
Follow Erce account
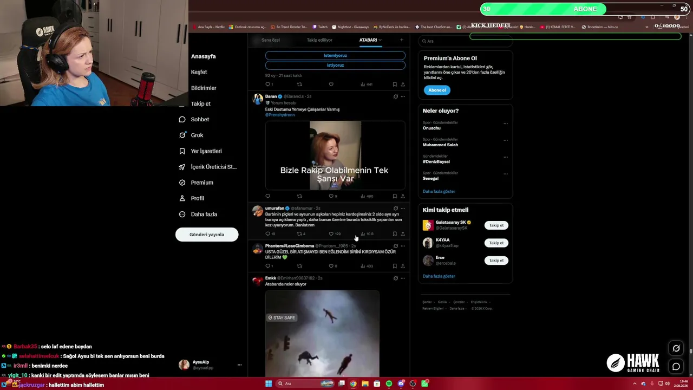496,261
